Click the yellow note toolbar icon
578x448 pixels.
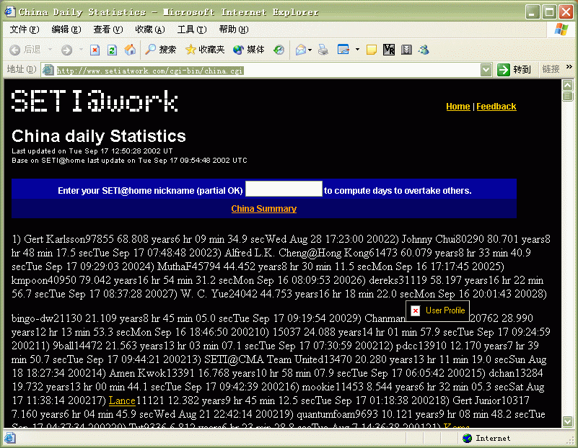pos(371,50)
